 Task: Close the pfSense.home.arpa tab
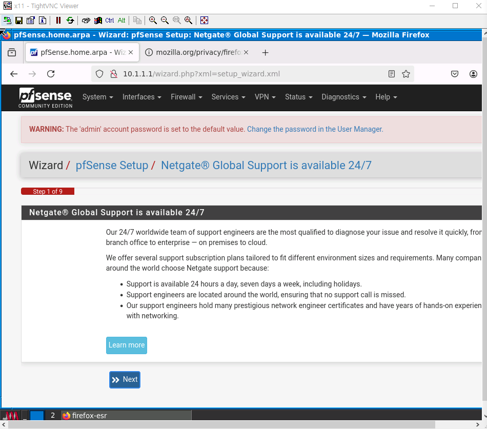(131, 52)
